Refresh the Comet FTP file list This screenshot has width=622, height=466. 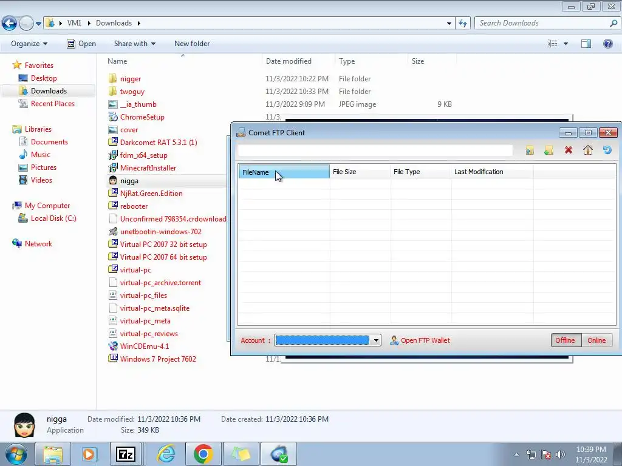(607, 150)
